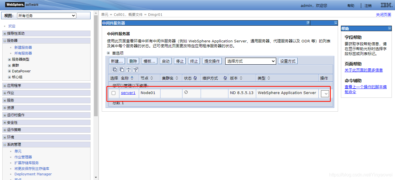395x180 pixels.
Task: Open 扩展存储库服务 navigation link
Action: tap(27, 163)
